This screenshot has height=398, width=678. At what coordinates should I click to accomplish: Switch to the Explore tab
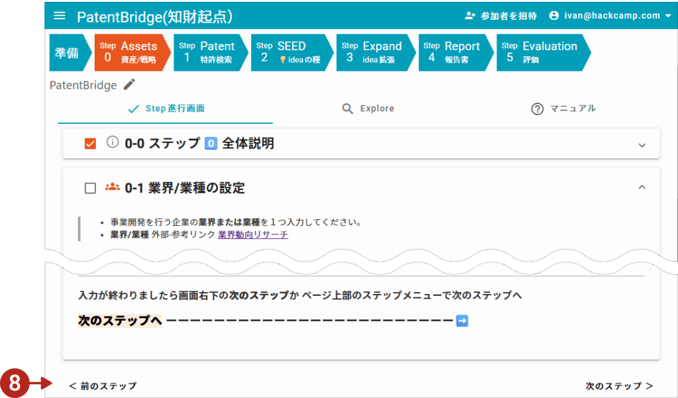[368, 109]
